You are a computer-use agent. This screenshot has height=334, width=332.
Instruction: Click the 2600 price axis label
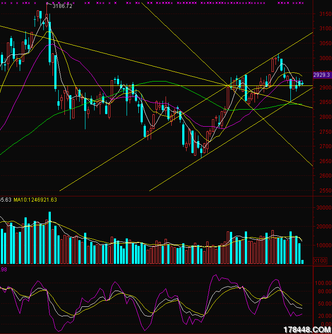coord(325,176)
